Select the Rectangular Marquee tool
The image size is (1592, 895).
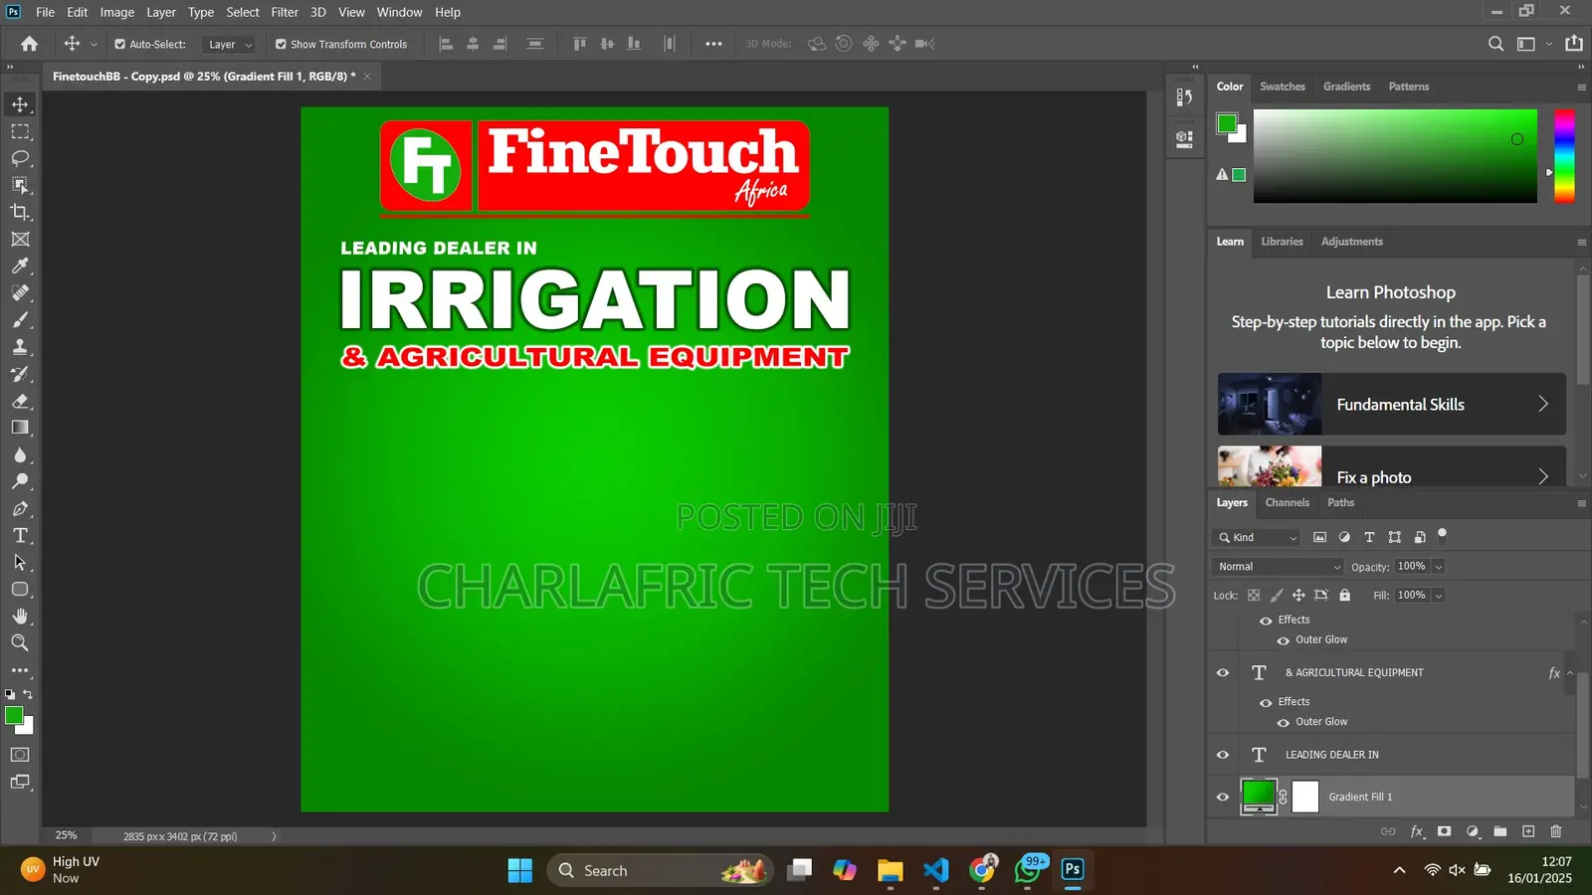(20, 131)
